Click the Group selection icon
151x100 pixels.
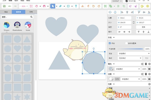coord(105,6)
